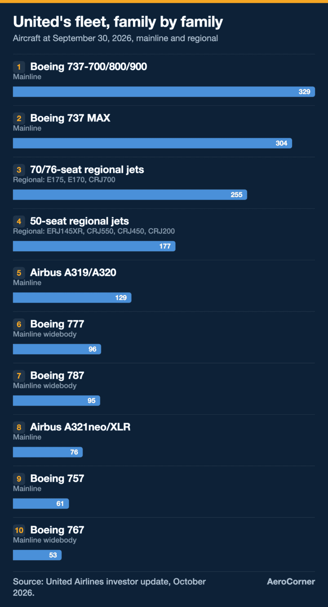
Task: Select the Boeing 757 bar labeled 61
Action: pyautogui.click(x=41, y=503)
